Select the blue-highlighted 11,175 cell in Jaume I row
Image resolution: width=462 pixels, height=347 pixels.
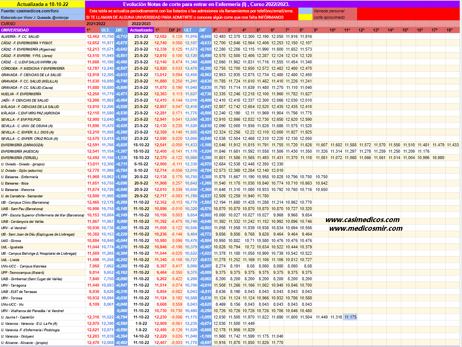pos(351,317)
